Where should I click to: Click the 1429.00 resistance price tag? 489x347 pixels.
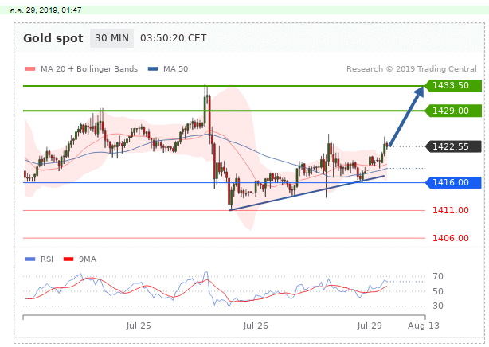453,111
